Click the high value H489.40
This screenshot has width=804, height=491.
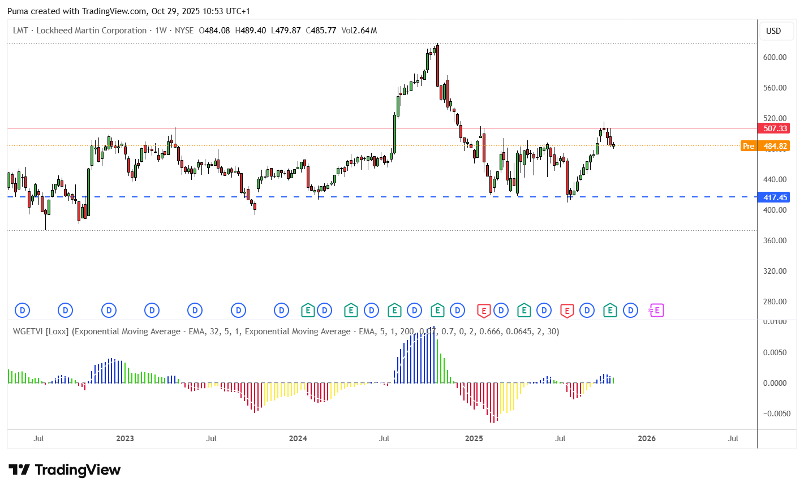point(250,31)
